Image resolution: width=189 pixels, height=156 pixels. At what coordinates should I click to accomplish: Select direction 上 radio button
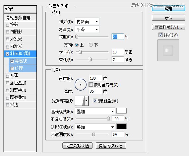[77, 45]
